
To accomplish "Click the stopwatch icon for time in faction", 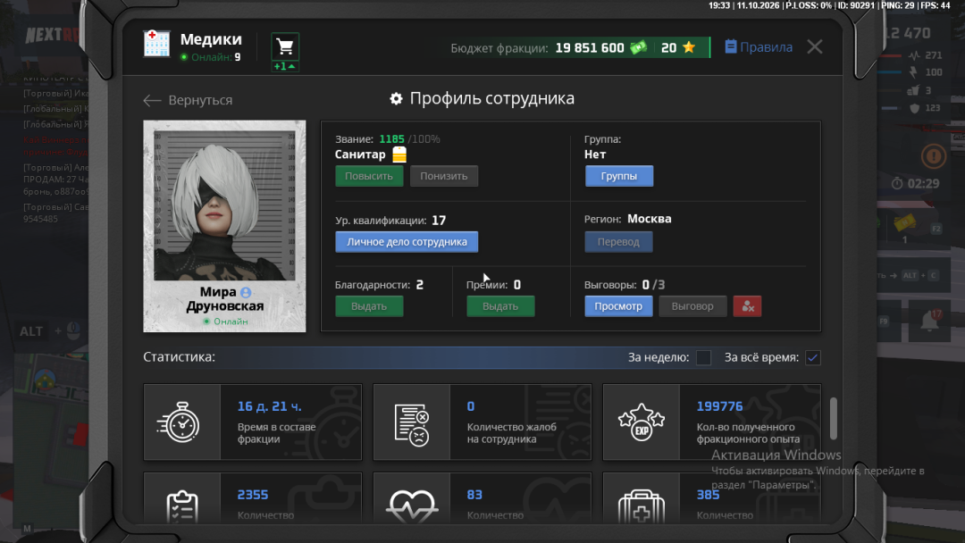I will coord(179,422).
